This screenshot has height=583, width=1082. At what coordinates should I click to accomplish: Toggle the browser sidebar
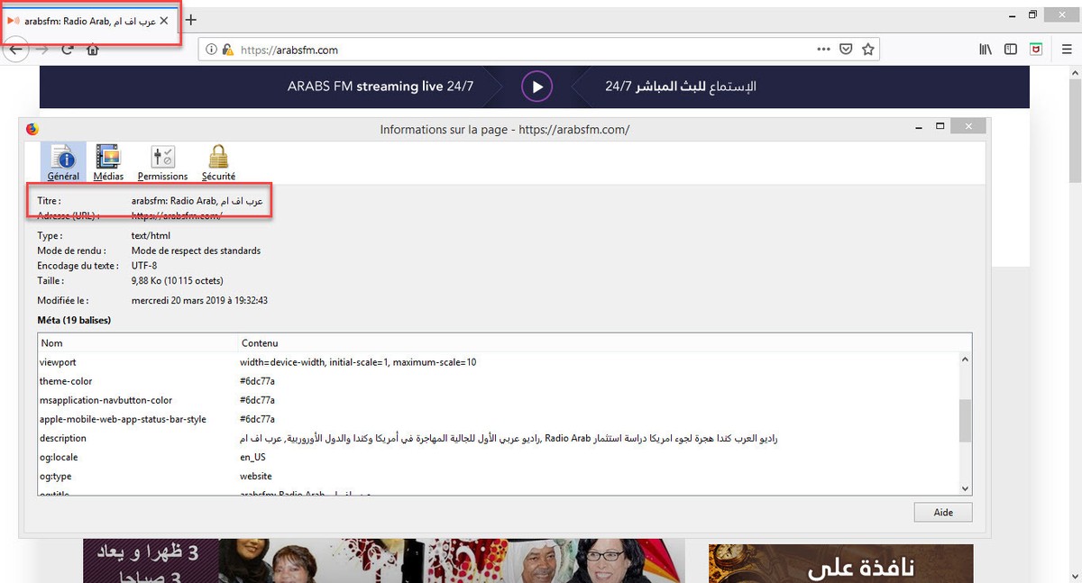[1011, 50]
